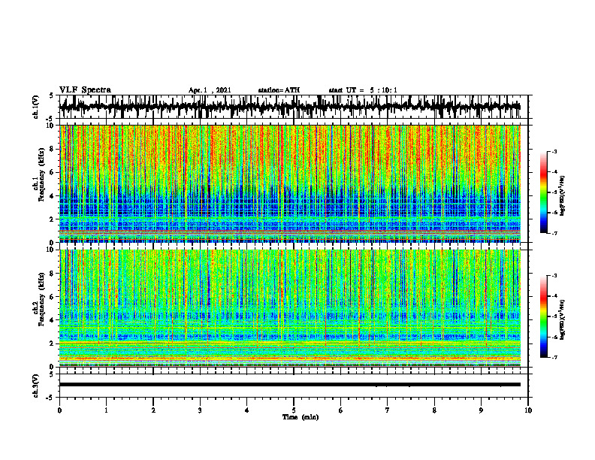Click time axis tick label "10"

[x=528, y=410]
